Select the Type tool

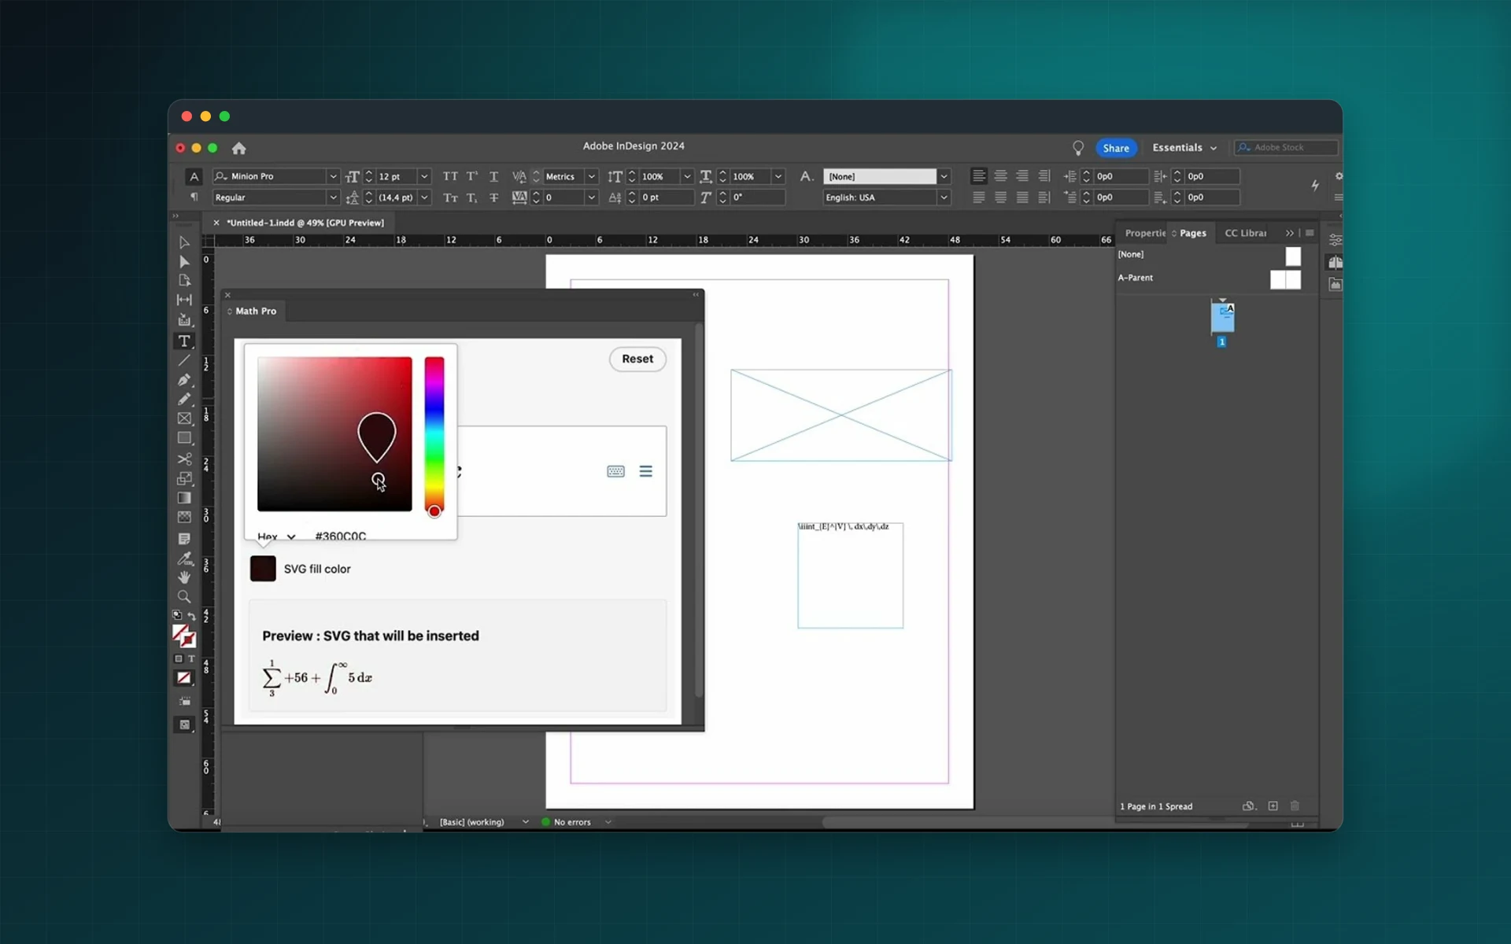pyautogui.click(x=184, y=341)
